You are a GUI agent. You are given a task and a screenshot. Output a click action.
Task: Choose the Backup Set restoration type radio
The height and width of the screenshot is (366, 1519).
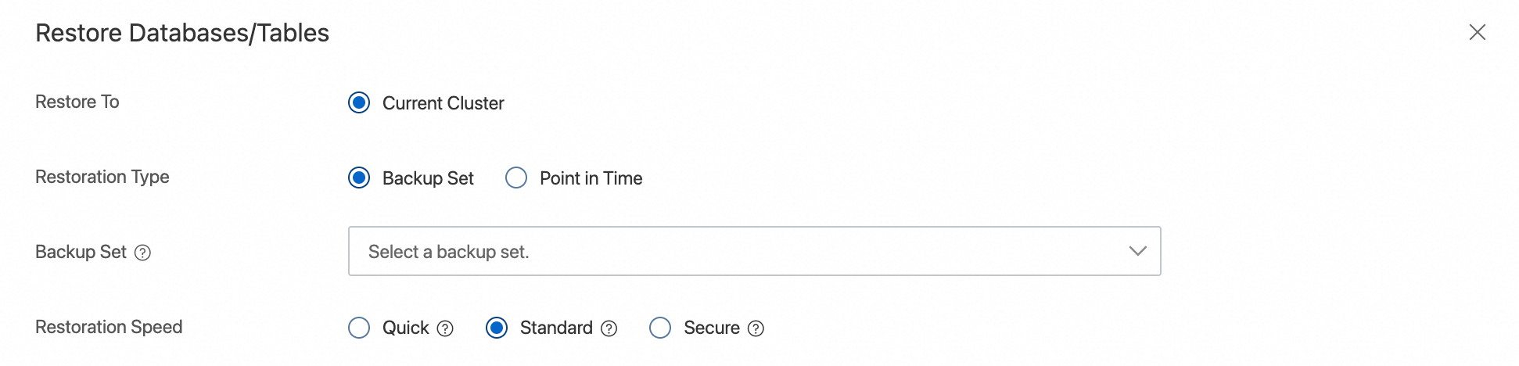[x=359, y=178]
